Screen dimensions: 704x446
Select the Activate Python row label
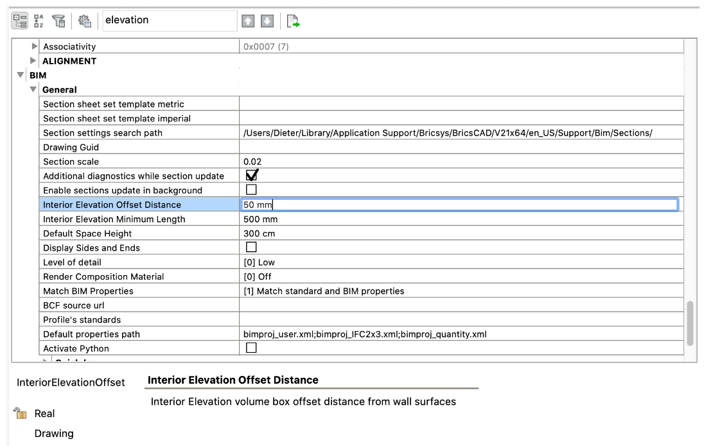(76, 348)
